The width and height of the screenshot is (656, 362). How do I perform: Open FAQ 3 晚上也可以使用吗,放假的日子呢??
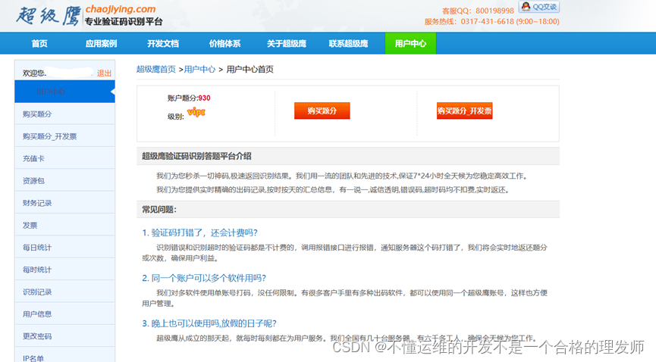click(209, 323)
